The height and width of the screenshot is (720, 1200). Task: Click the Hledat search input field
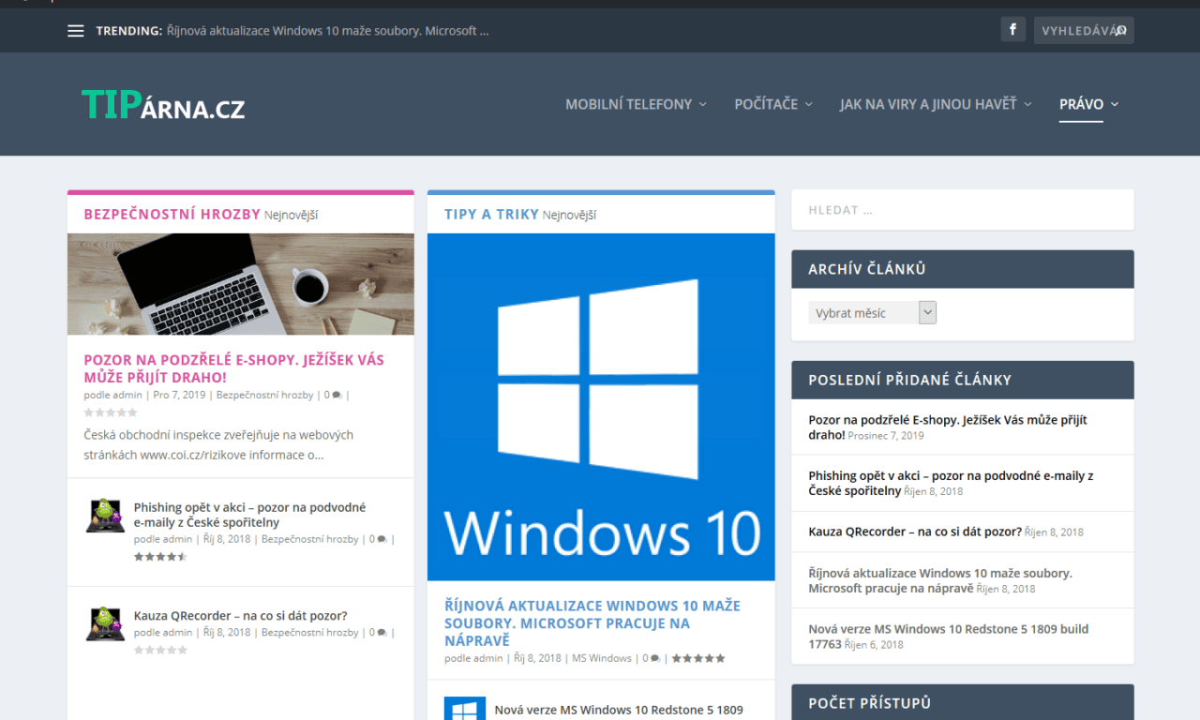click(962, 210)
